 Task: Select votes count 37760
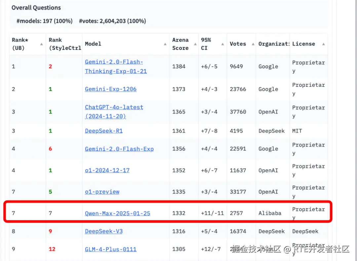coord(238,112)
